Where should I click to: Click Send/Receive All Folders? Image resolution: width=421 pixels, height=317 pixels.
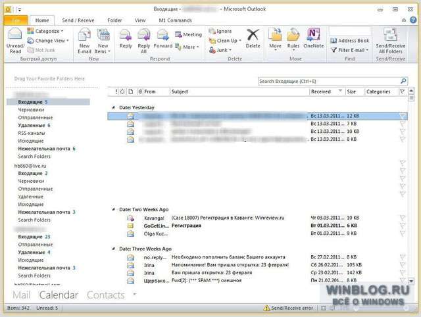point(390,41)
